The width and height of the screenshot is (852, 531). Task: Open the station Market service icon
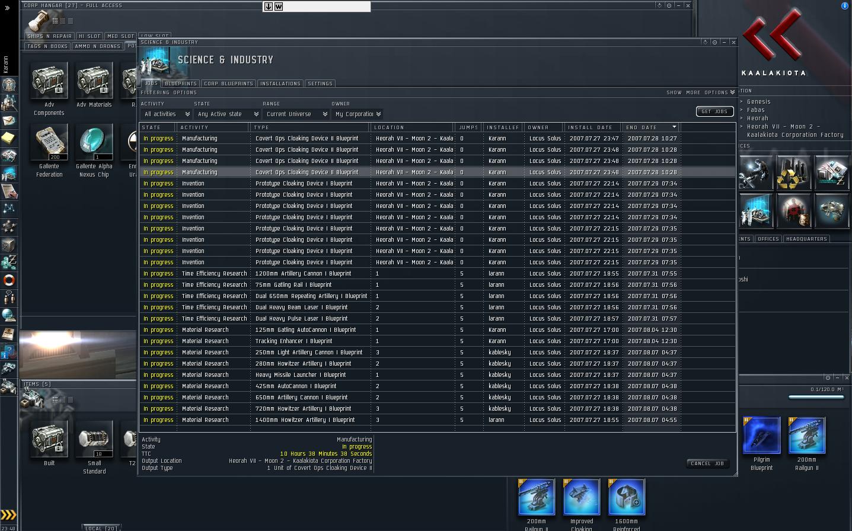tap(832, 172)
